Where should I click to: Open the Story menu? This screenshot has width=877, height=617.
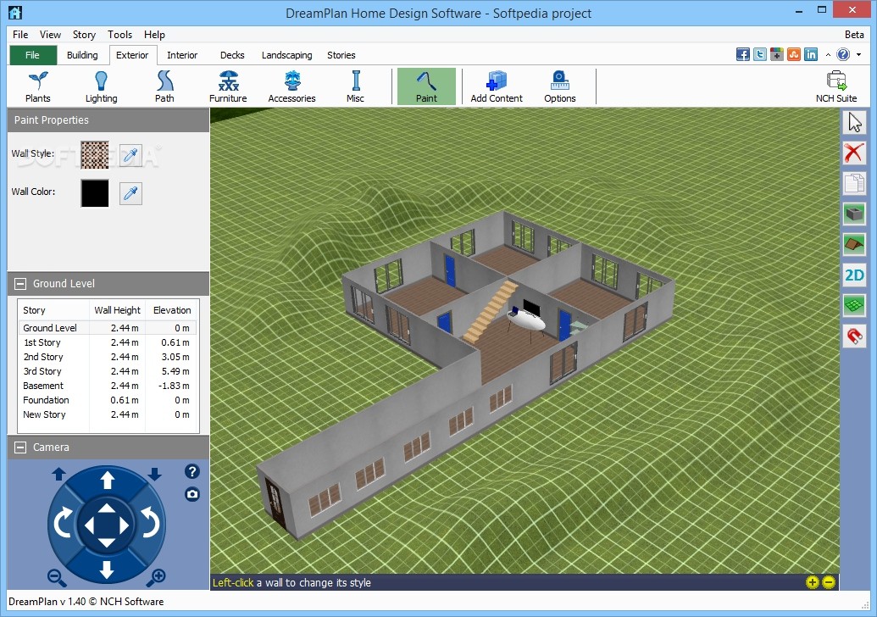pyautogui.click(x=84, y=35)
